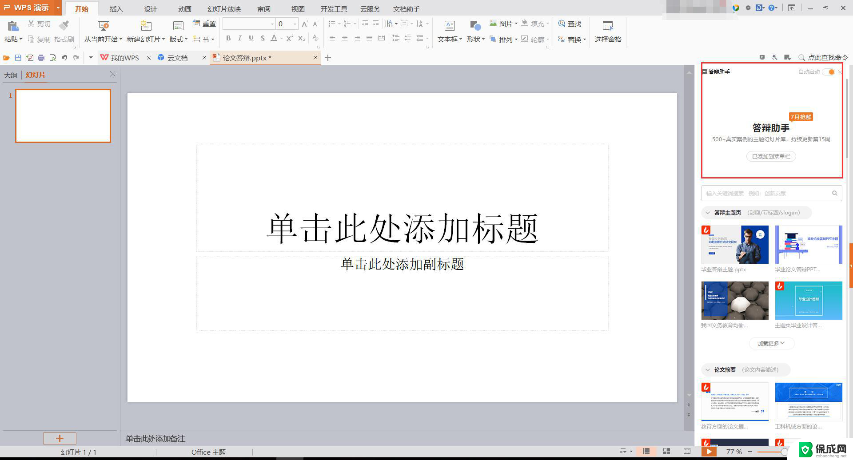The height and width of the screenshot is (460, 853).
Task: Open the WPS 演示 application menu arrow
Action: point(58,8)
